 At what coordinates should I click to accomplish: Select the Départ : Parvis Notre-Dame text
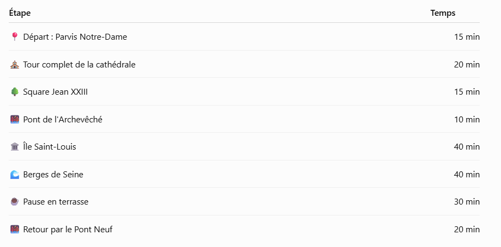point(75,37)
